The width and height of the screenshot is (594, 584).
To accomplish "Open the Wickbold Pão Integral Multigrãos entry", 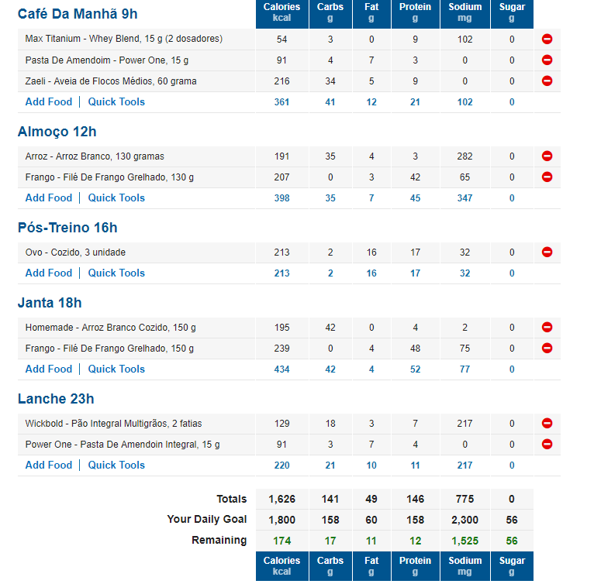I will point(113,424).
